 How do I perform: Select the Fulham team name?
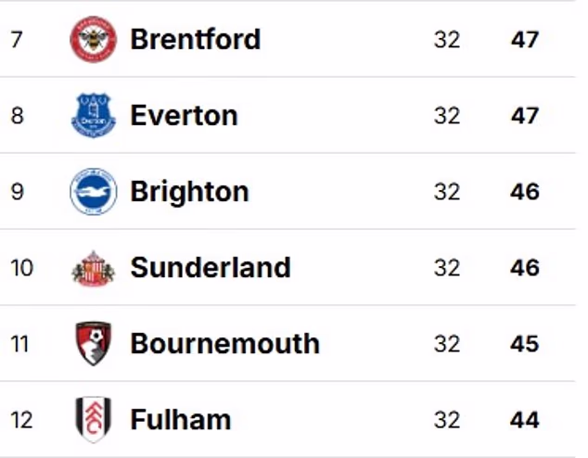point(180,420)
